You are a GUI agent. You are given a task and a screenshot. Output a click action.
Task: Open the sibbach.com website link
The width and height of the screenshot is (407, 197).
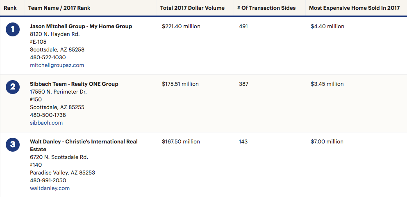click(x=46, y=123)
